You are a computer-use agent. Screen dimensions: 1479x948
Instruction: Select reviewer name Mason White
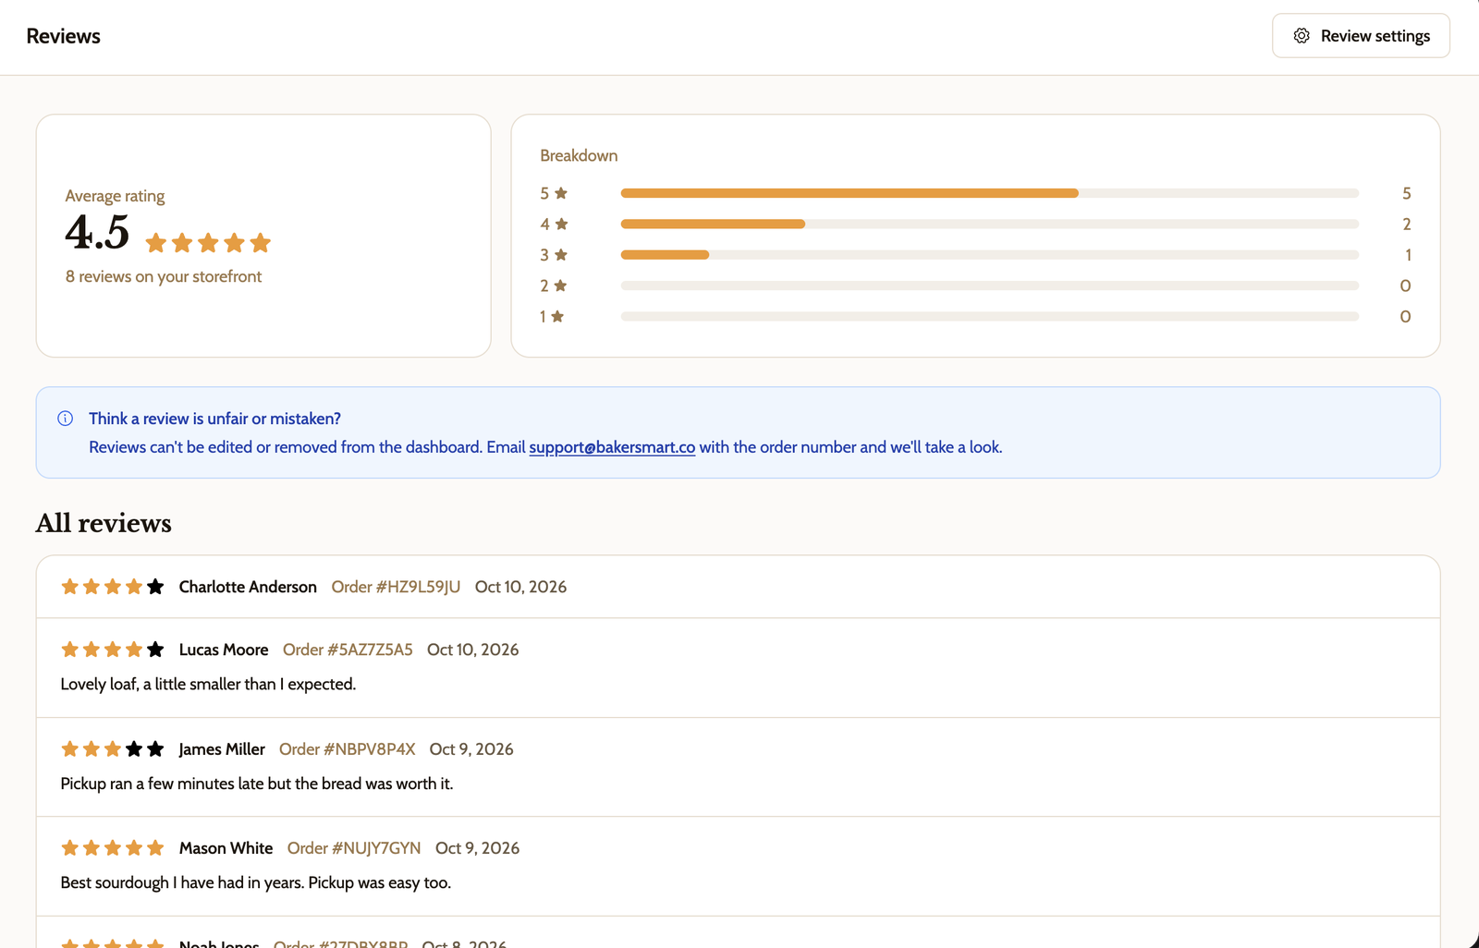[x=226, y=848]
